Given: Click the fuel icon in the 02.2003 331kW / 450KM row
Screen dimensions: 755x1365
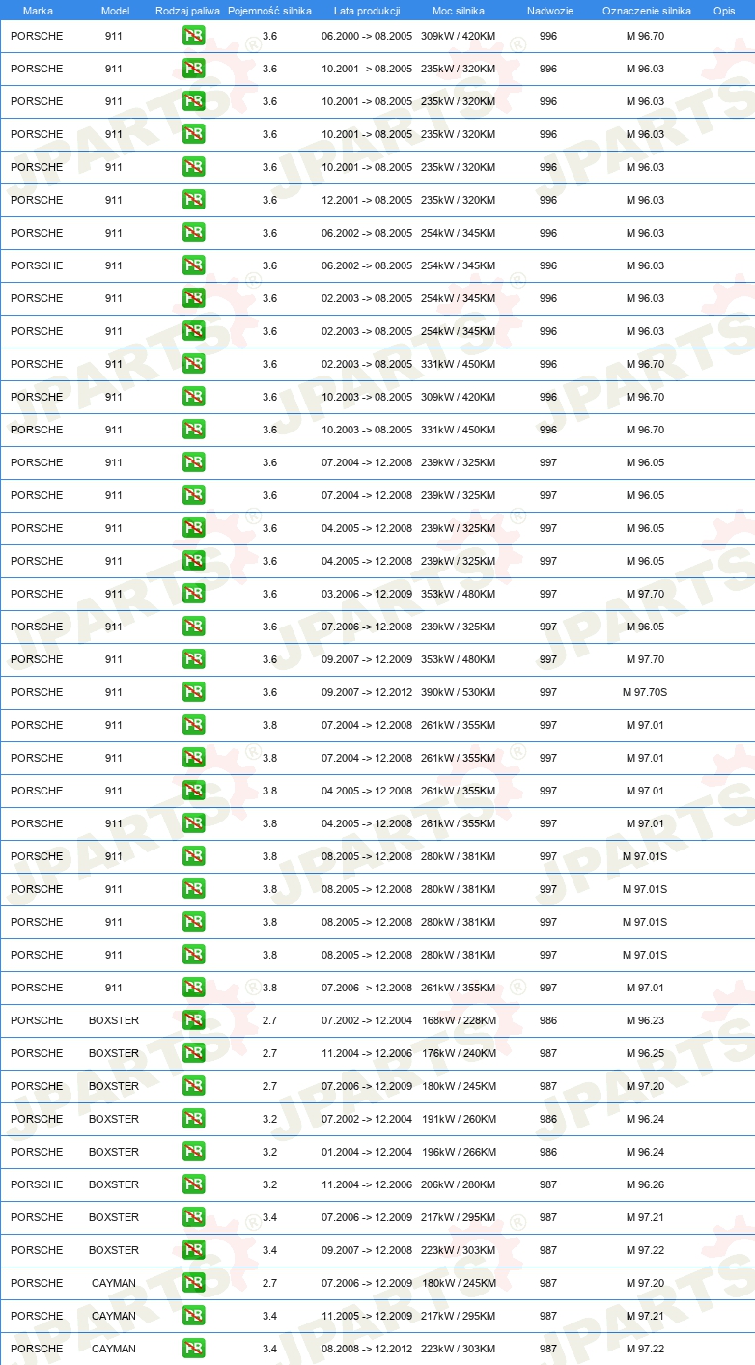Looking at the screenshot, I should [x=193, y=365].
